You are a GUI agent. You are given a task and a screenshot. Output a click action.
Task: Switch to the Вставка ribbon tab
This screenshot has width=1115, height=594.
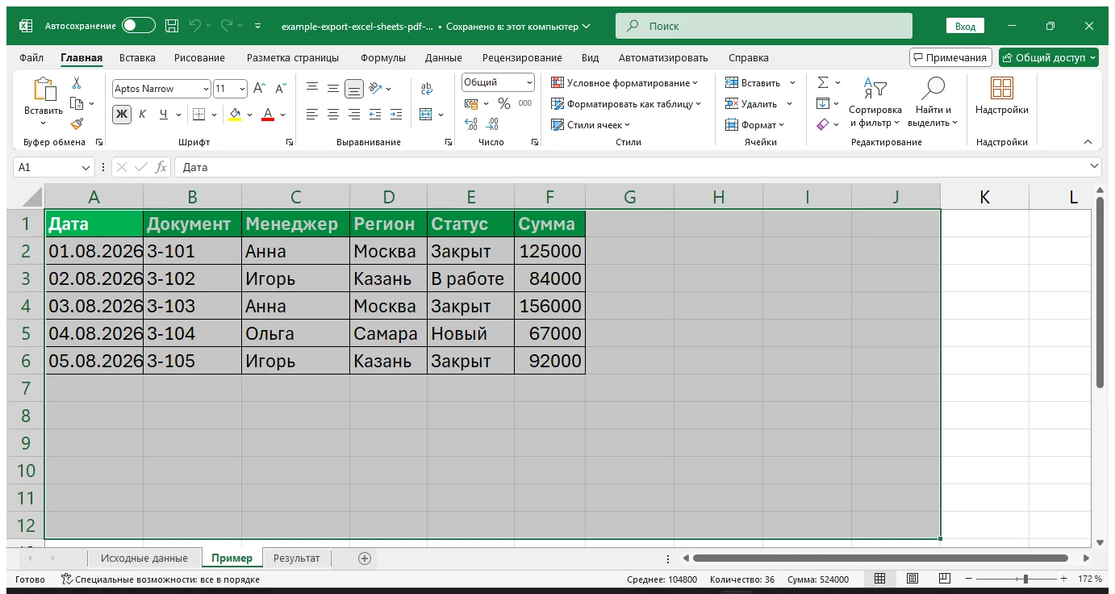(x=137, y=58)
